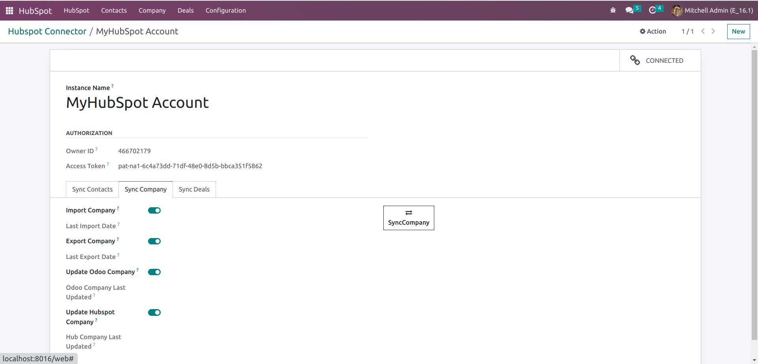Open the Contacts menu
The height and width of the screenshot is (364, 758).
pos(114,11)
